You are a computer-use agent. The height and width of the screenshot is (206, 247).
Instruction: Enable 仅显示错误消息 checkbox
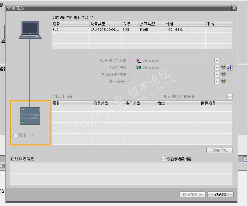tap(164, 159)
